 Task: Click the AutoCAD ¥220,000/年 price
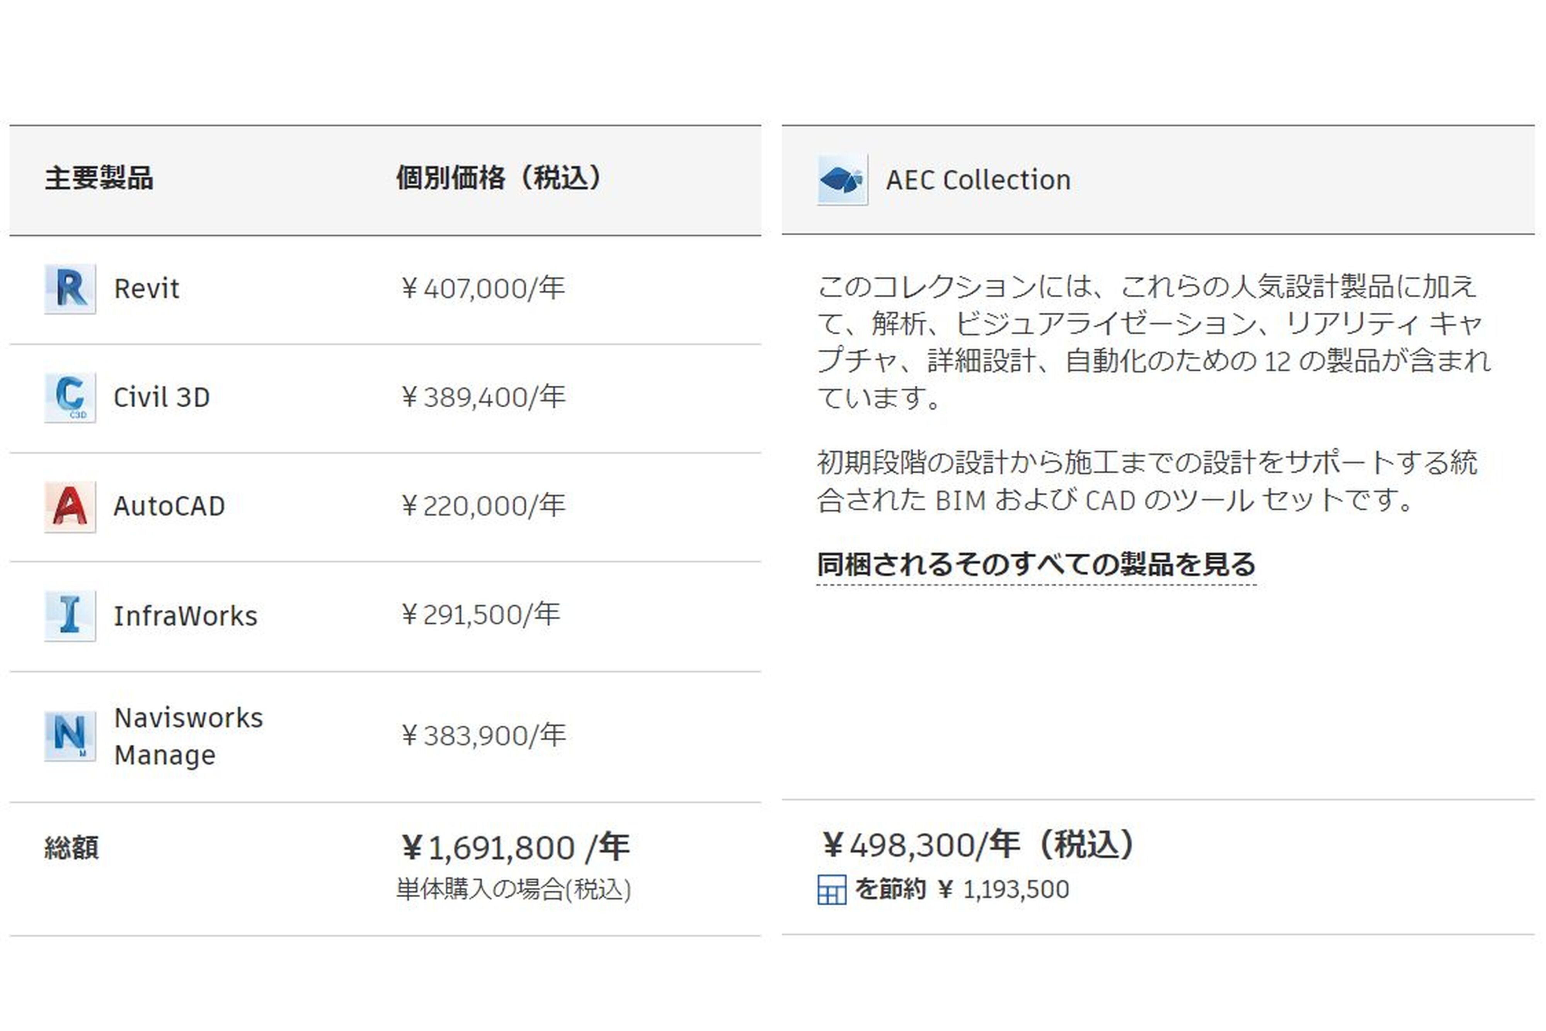483,506
